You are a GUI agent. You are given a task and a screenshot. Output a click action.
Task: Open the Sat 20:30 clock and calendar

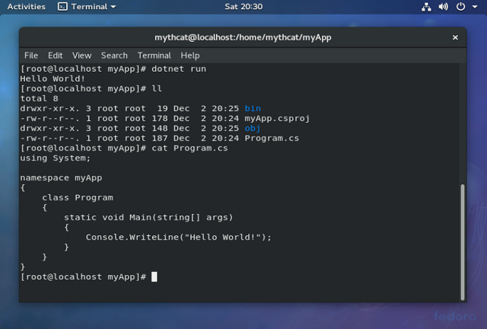243,7
